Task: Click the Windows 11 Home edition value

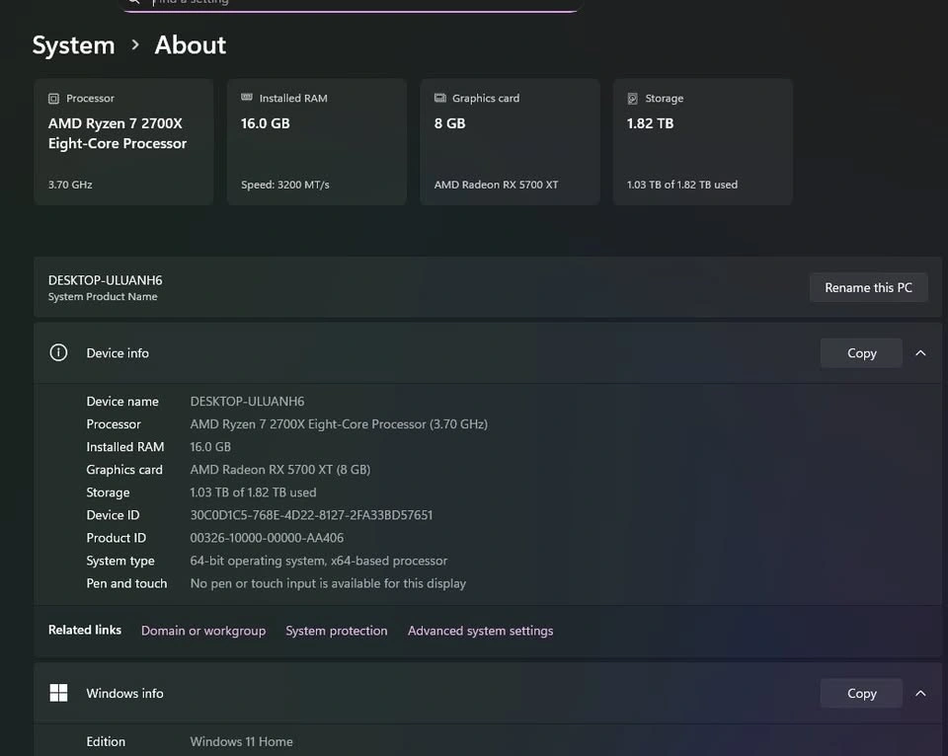Action: click(x=241, y=741)
